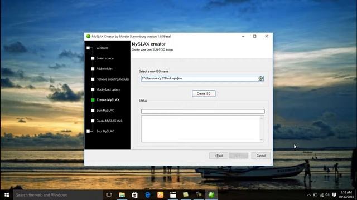Open the sticky notes taskbar icon
This screenshot has width=357, height=200.
(186, 195)
